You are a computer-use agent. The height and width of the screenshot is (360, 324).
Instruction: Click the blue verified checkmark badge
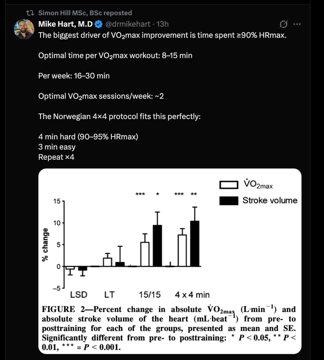pos(98,24)
